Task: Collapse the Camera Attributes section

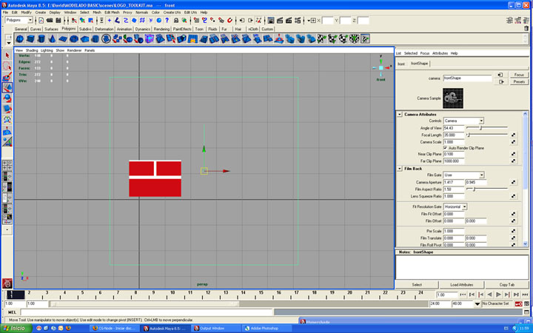Action: pyautogui.click(x=400, y=115)
